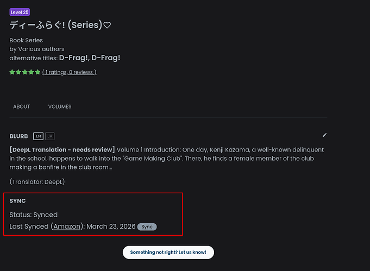Click the pencil icon to edit blurb
Image resolution: width=370 pixels, height=271 pixels.
coord(325,135)
